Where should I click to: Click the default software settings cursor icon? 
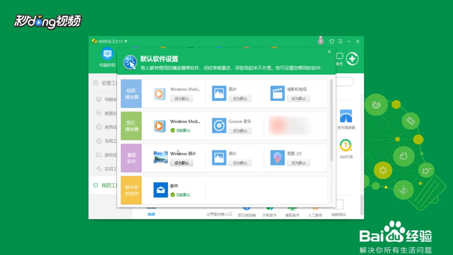point(130,62)
